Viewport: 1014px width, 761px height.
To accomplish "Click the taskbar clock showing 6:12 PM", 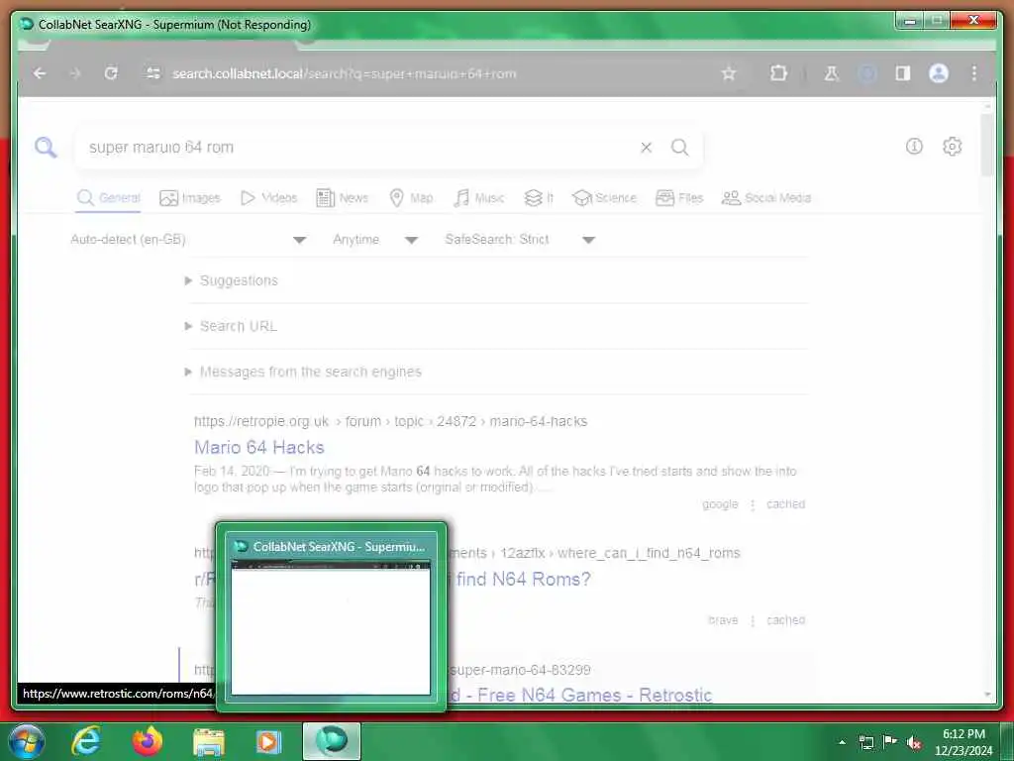I will click(x=963, y=742).
